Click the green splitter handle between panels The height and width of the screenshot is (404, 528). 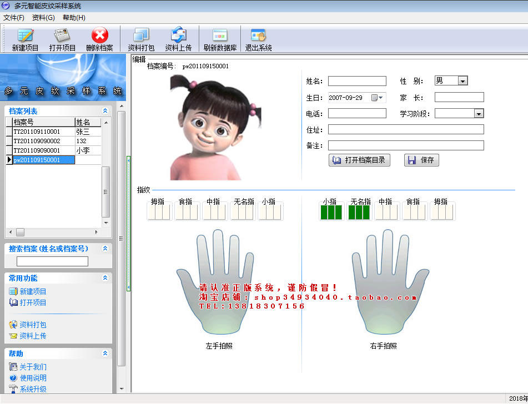point(128,224)
